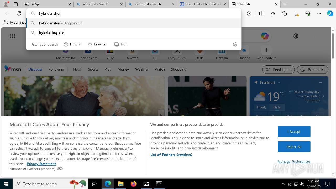This screenshot has height=189, width=336.
Task: Expand rainy days forecast arrow
Action: pos(323,96)
